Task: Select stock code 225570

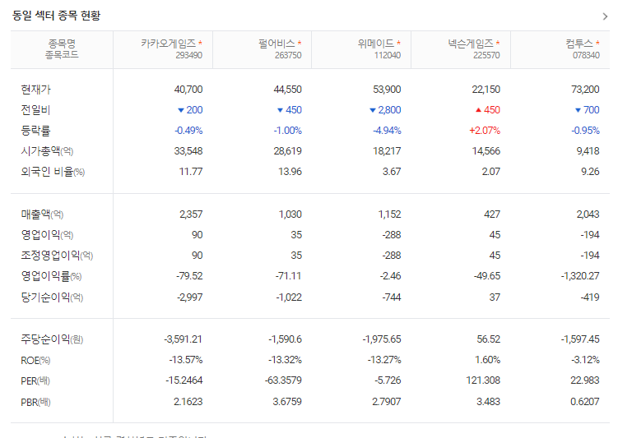Action: point(487,56)
